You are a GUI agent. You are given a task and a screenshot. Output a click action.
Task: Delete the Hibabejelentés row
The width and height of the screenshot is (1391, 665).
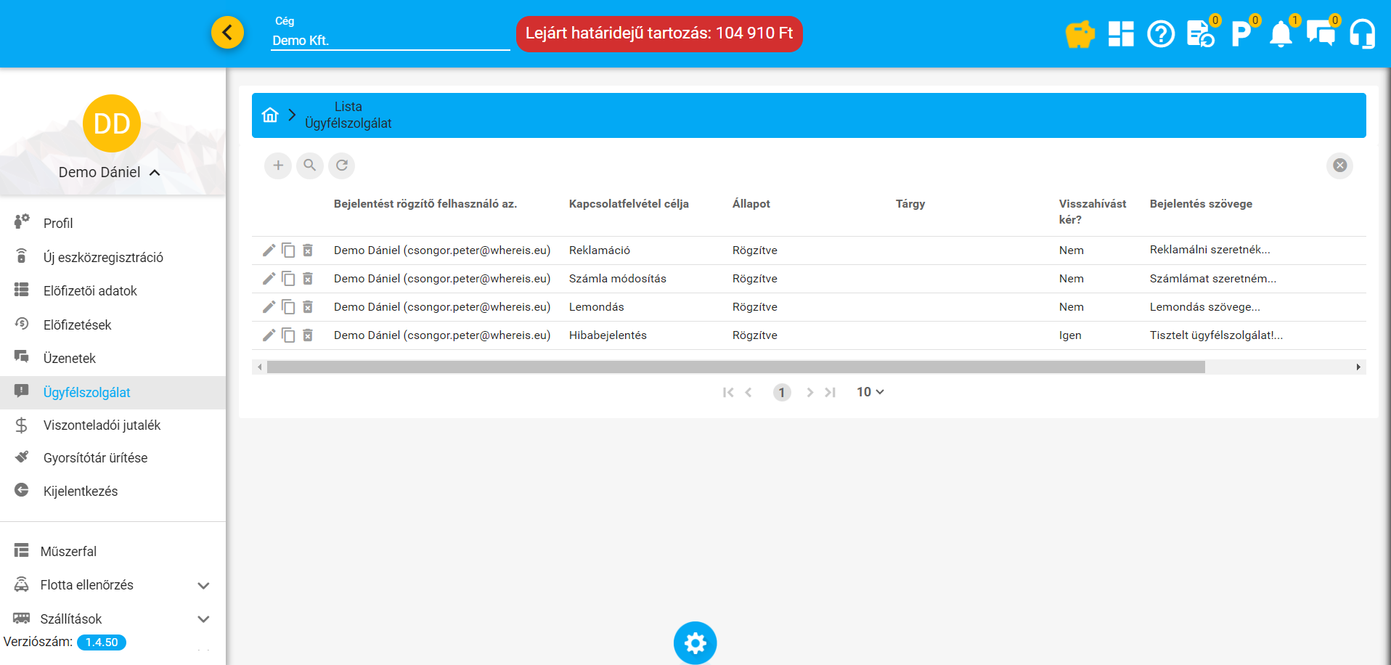[308, 335]
